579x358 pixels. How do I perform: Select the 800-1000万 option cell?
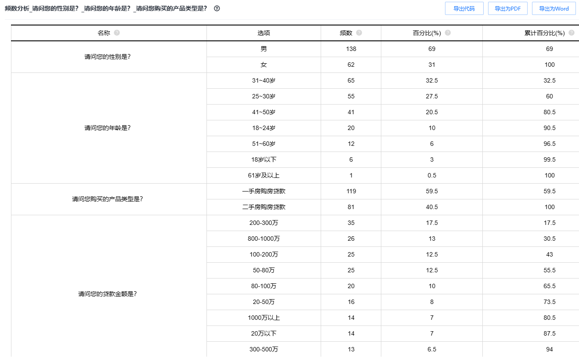click(x=264, y=239)
